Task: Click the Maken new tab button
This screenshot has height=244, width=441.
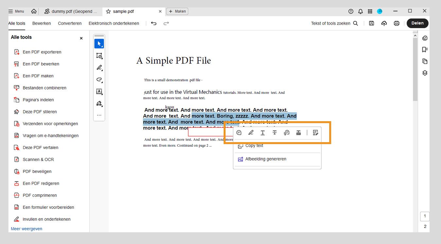Action: [177, 11]
